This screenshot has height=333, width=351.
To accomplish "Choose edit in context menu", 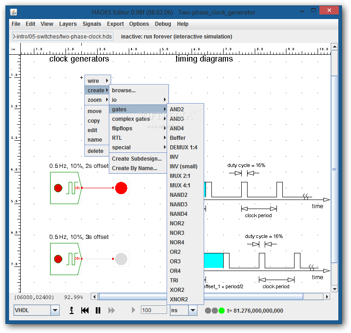I will click(97, 130).
